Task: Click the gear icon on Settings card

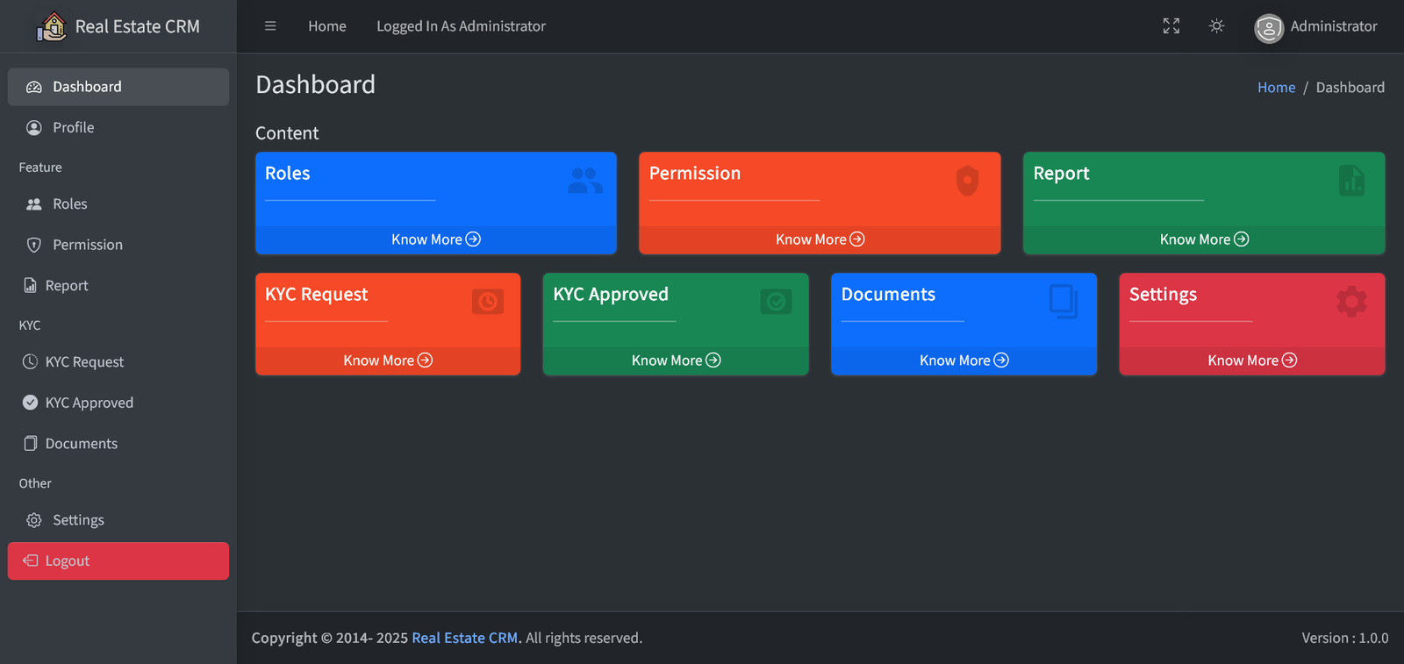Action: point(1351,302)
